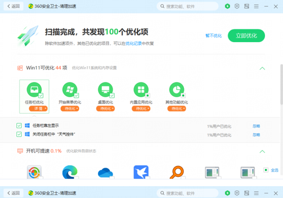The height and width of the screenshot is (198, 283).
Task: Open the hamburger menu in the lower title bar
Action: click(256, 193)
